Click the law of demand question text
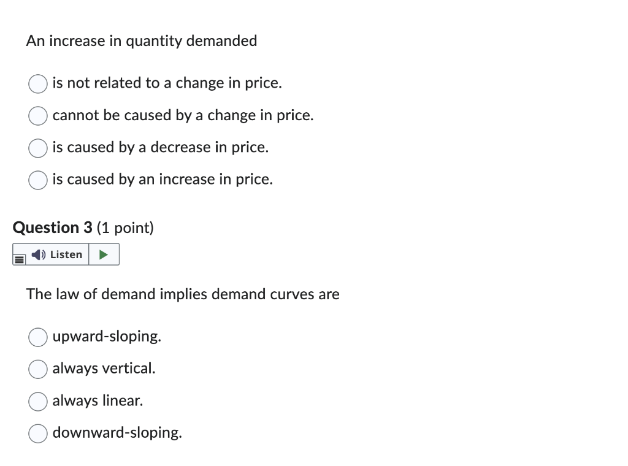The height and width of the screenshot is (466, 628). click(x=182, y=294)
